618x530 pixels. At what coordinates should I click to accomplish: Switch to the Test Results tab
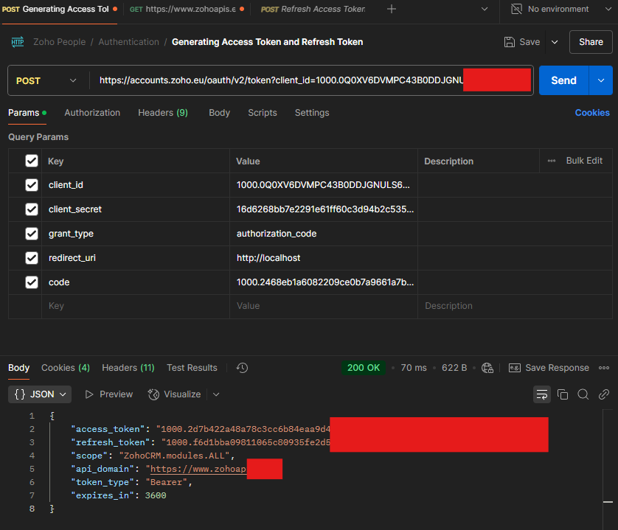pyautogui.click(x=192, y=368)
